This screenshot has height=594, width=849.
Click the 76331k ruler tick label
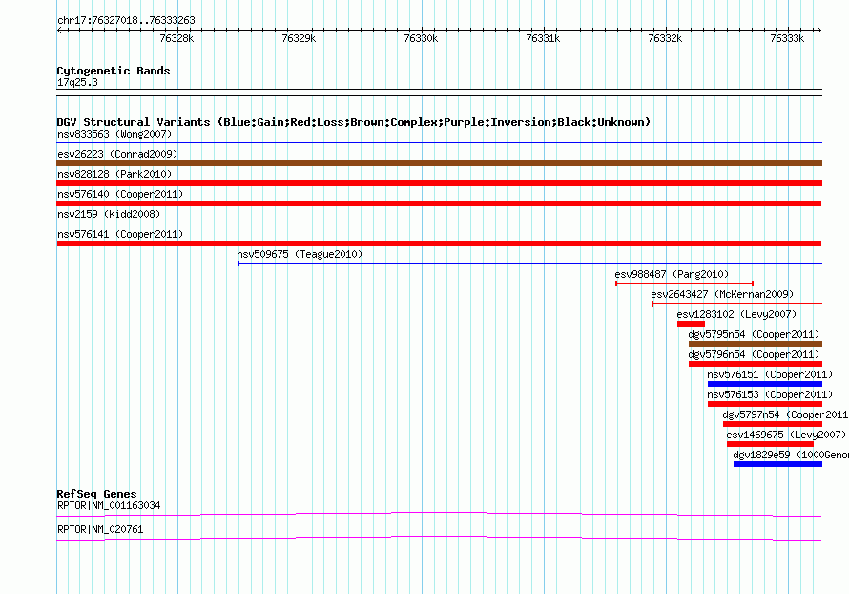(543, 38)
